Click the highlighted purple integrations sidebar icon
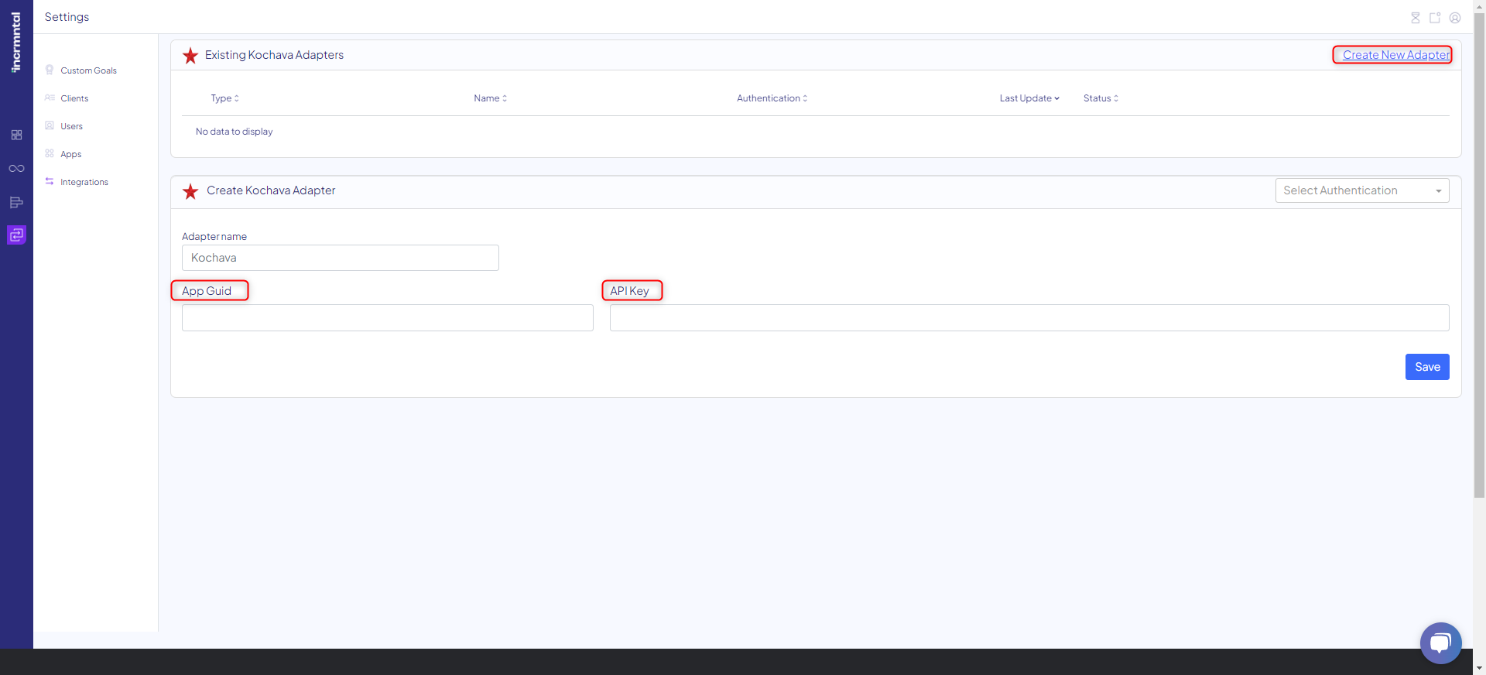The width and height of the screenshot is (1486, 675). click(x=16, y=235)
